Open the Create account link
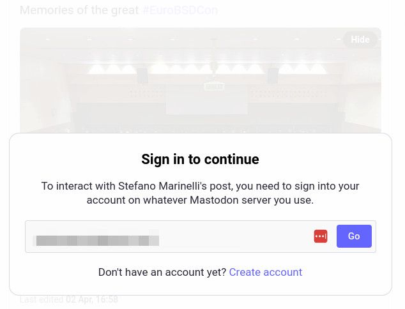405x309 pixels. pos(265,272)
